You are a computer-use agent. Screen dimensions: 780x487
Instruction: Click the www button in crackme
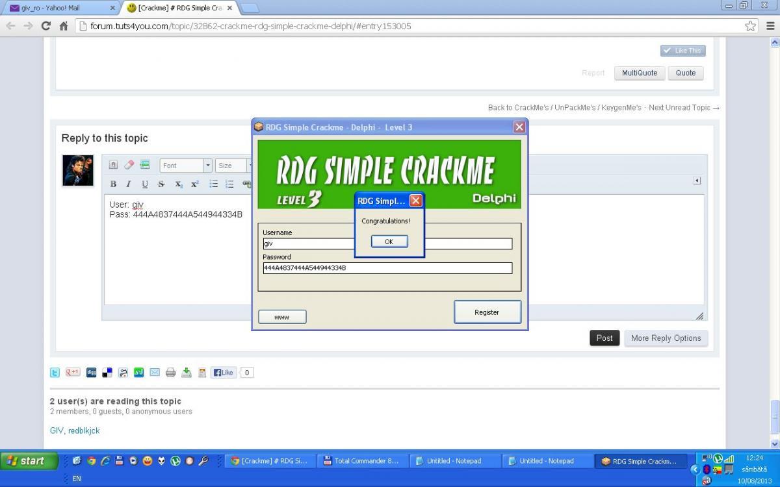coord(282,317)
